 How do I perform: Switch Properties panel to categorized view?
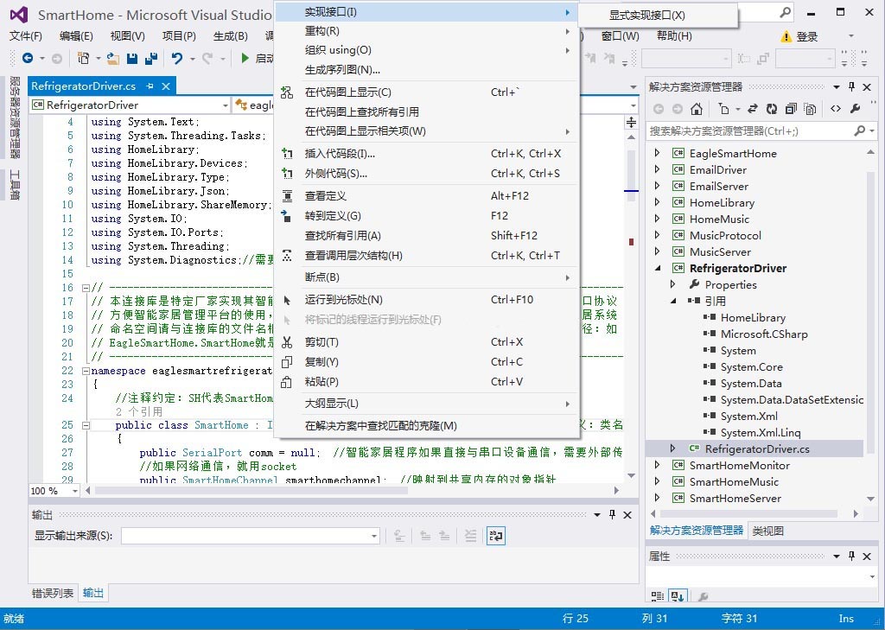click(x=658, y=595)
